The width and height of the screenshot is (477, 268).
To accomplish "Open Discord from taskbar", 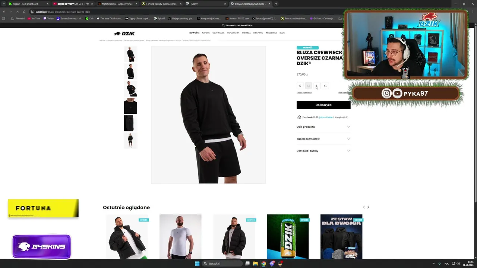I will [x=272, y=264].
